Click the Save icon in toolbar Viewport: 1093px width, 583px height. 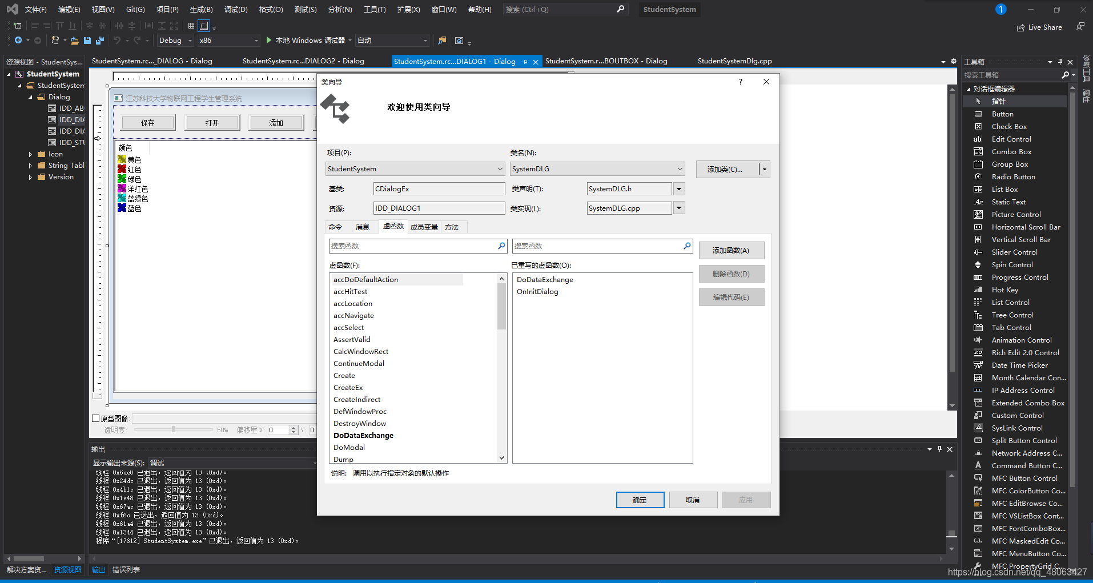click(x=87, y=41)
